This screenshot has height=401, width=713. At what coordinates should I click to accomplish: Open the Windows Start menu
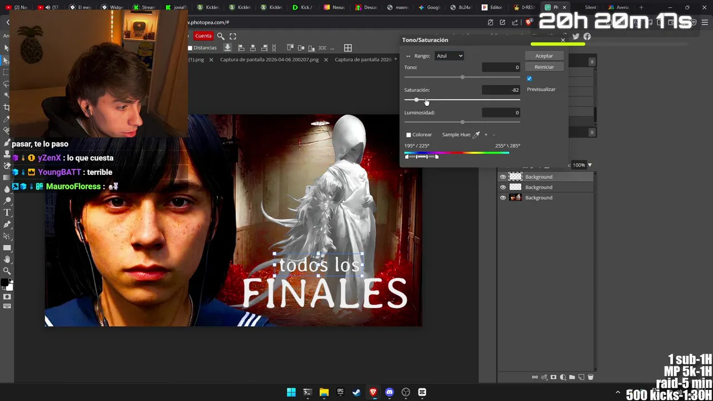(291, 392)
